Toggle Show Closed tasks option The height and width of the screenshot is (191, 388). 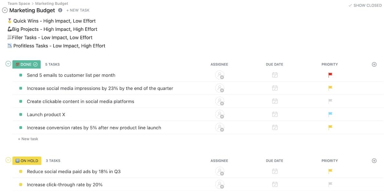point(365,6)
